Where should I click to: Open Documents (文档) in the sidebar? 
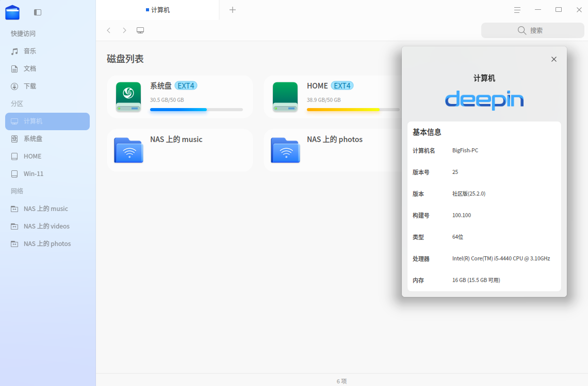pyautogui.click(x=47, y=69)
